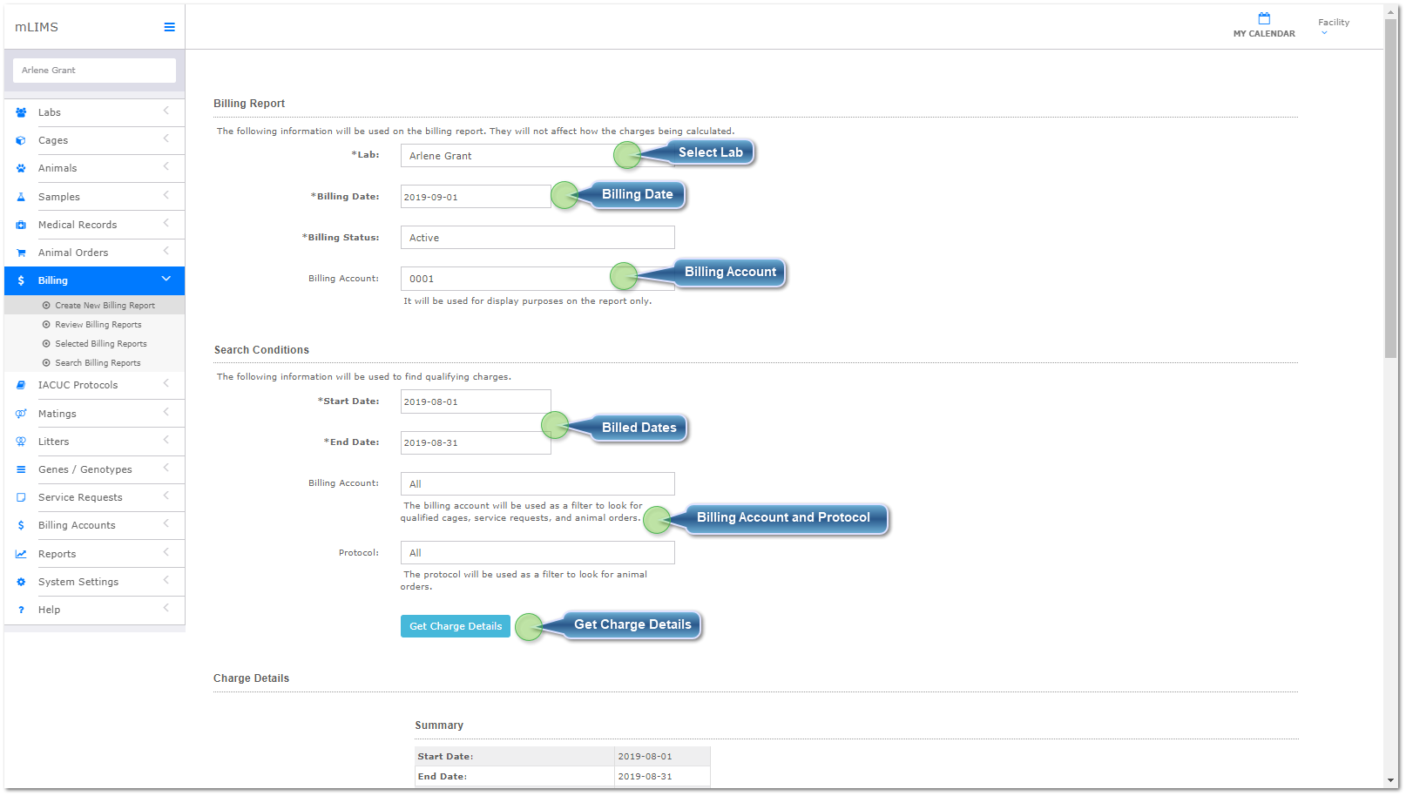The height and width of the screenshot is (796, 1406).
Task: Open IACUC Protocols menu item
Action: (94, 385)
